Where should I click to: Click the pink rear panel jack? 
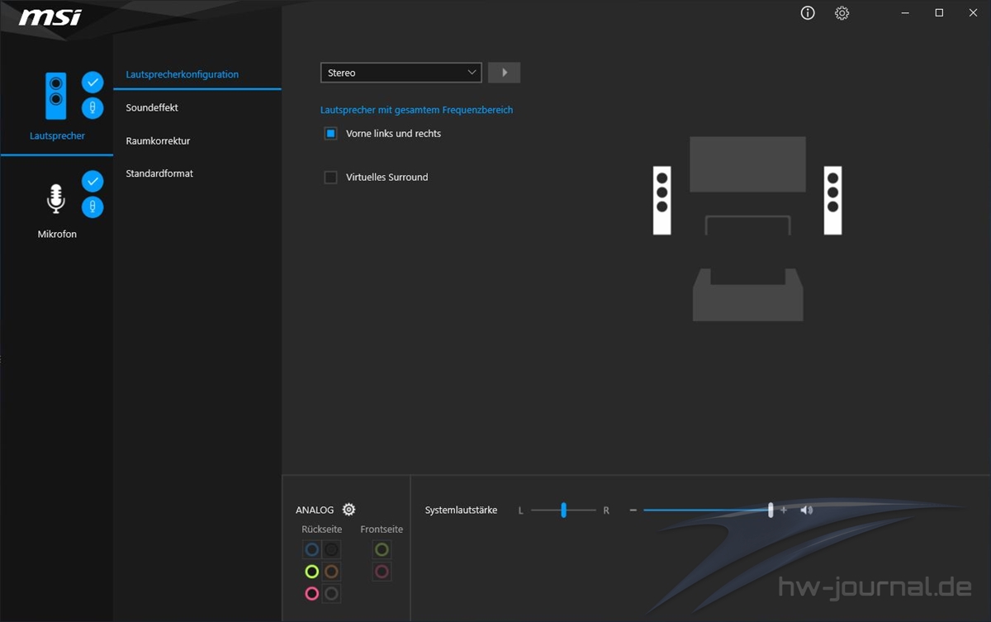click(311, 593)
